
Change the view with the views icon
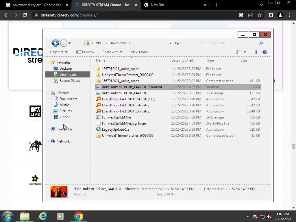tap(238, 52)
